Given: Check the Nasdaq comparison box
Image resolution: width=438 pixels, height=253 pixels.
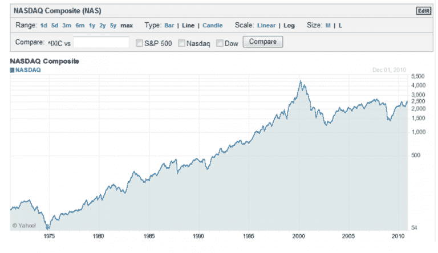Looking at the screenshot, I should 181,42.
